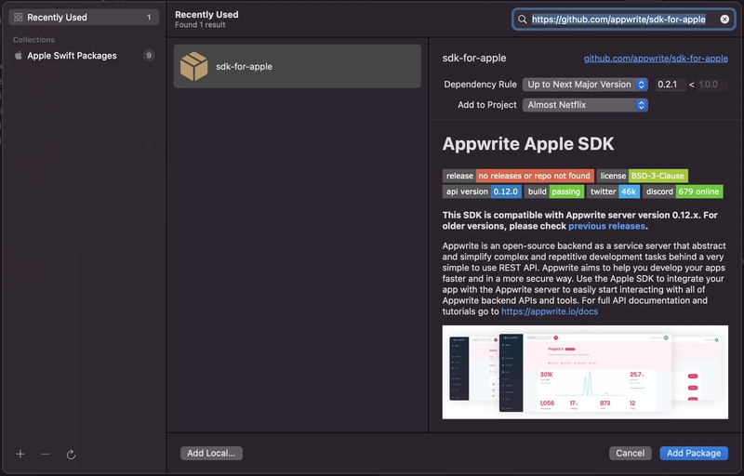Open the https://appwrite.io/docs link
The height and width of the screenshot is (476, 744).
coord(550,311)
